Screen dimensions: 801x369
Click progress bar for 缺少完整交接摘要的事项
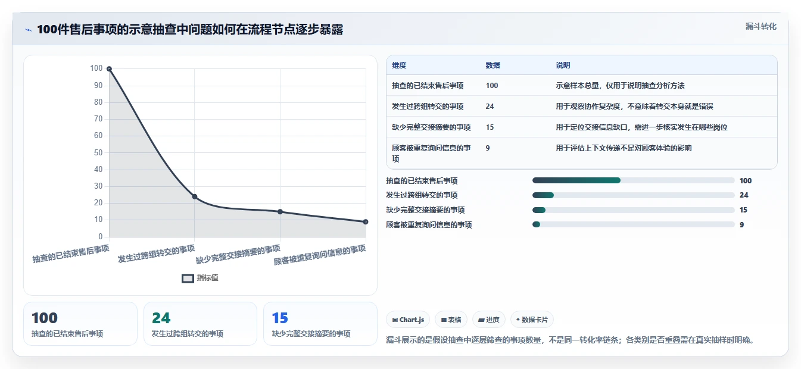(634, 210)
